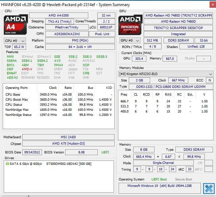The height and width of the screenshot is (197, 216).
Task: Click the green UEFI label near BIOS Version
Action: tap(105, 152)
